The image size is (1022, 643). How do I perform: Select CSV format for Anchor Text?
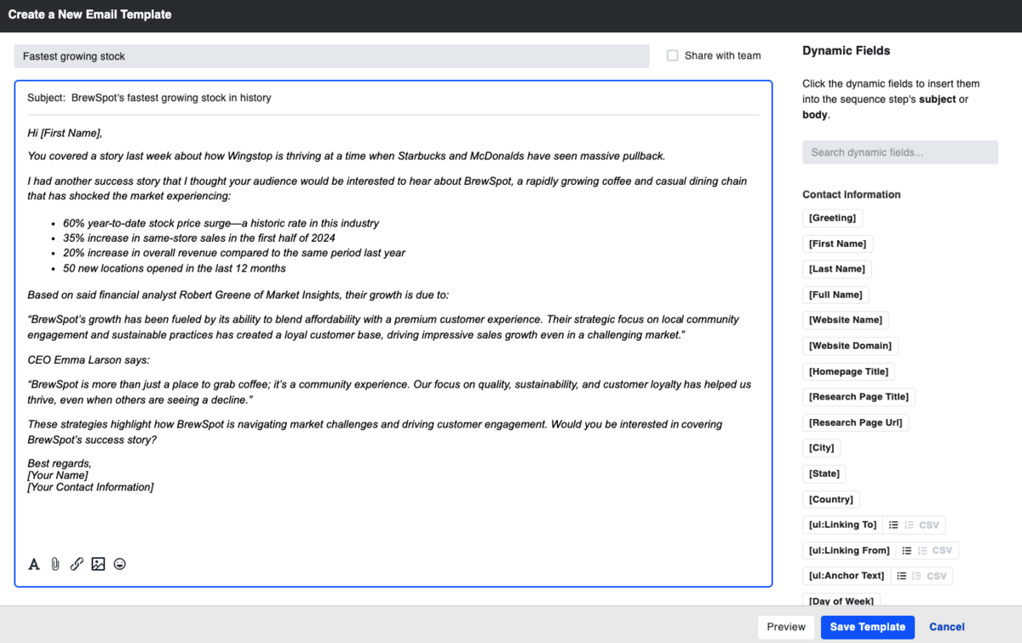click(x=936, y=577)
